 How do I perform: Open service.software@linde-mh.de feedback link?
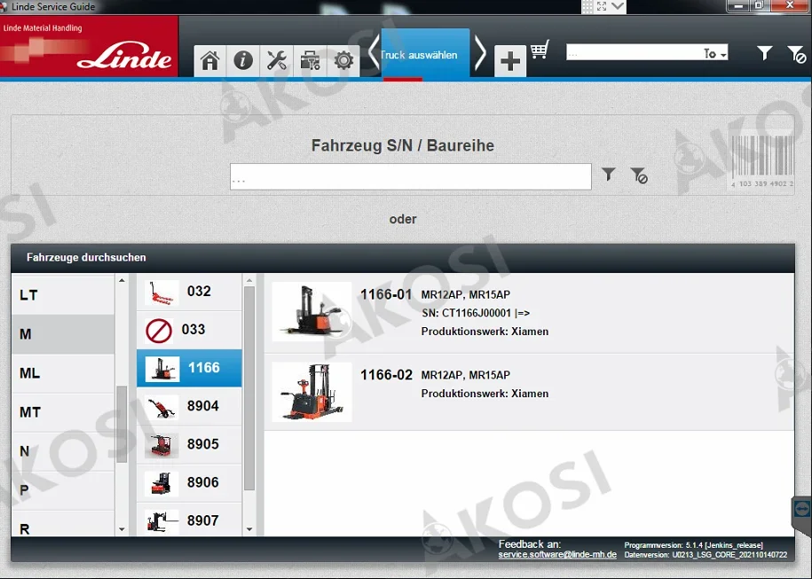click(x=557, y=555)
